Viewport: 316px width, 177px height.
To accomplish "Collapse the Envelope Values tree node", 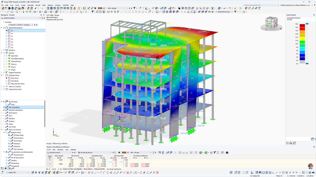I will tap(2, 75).
